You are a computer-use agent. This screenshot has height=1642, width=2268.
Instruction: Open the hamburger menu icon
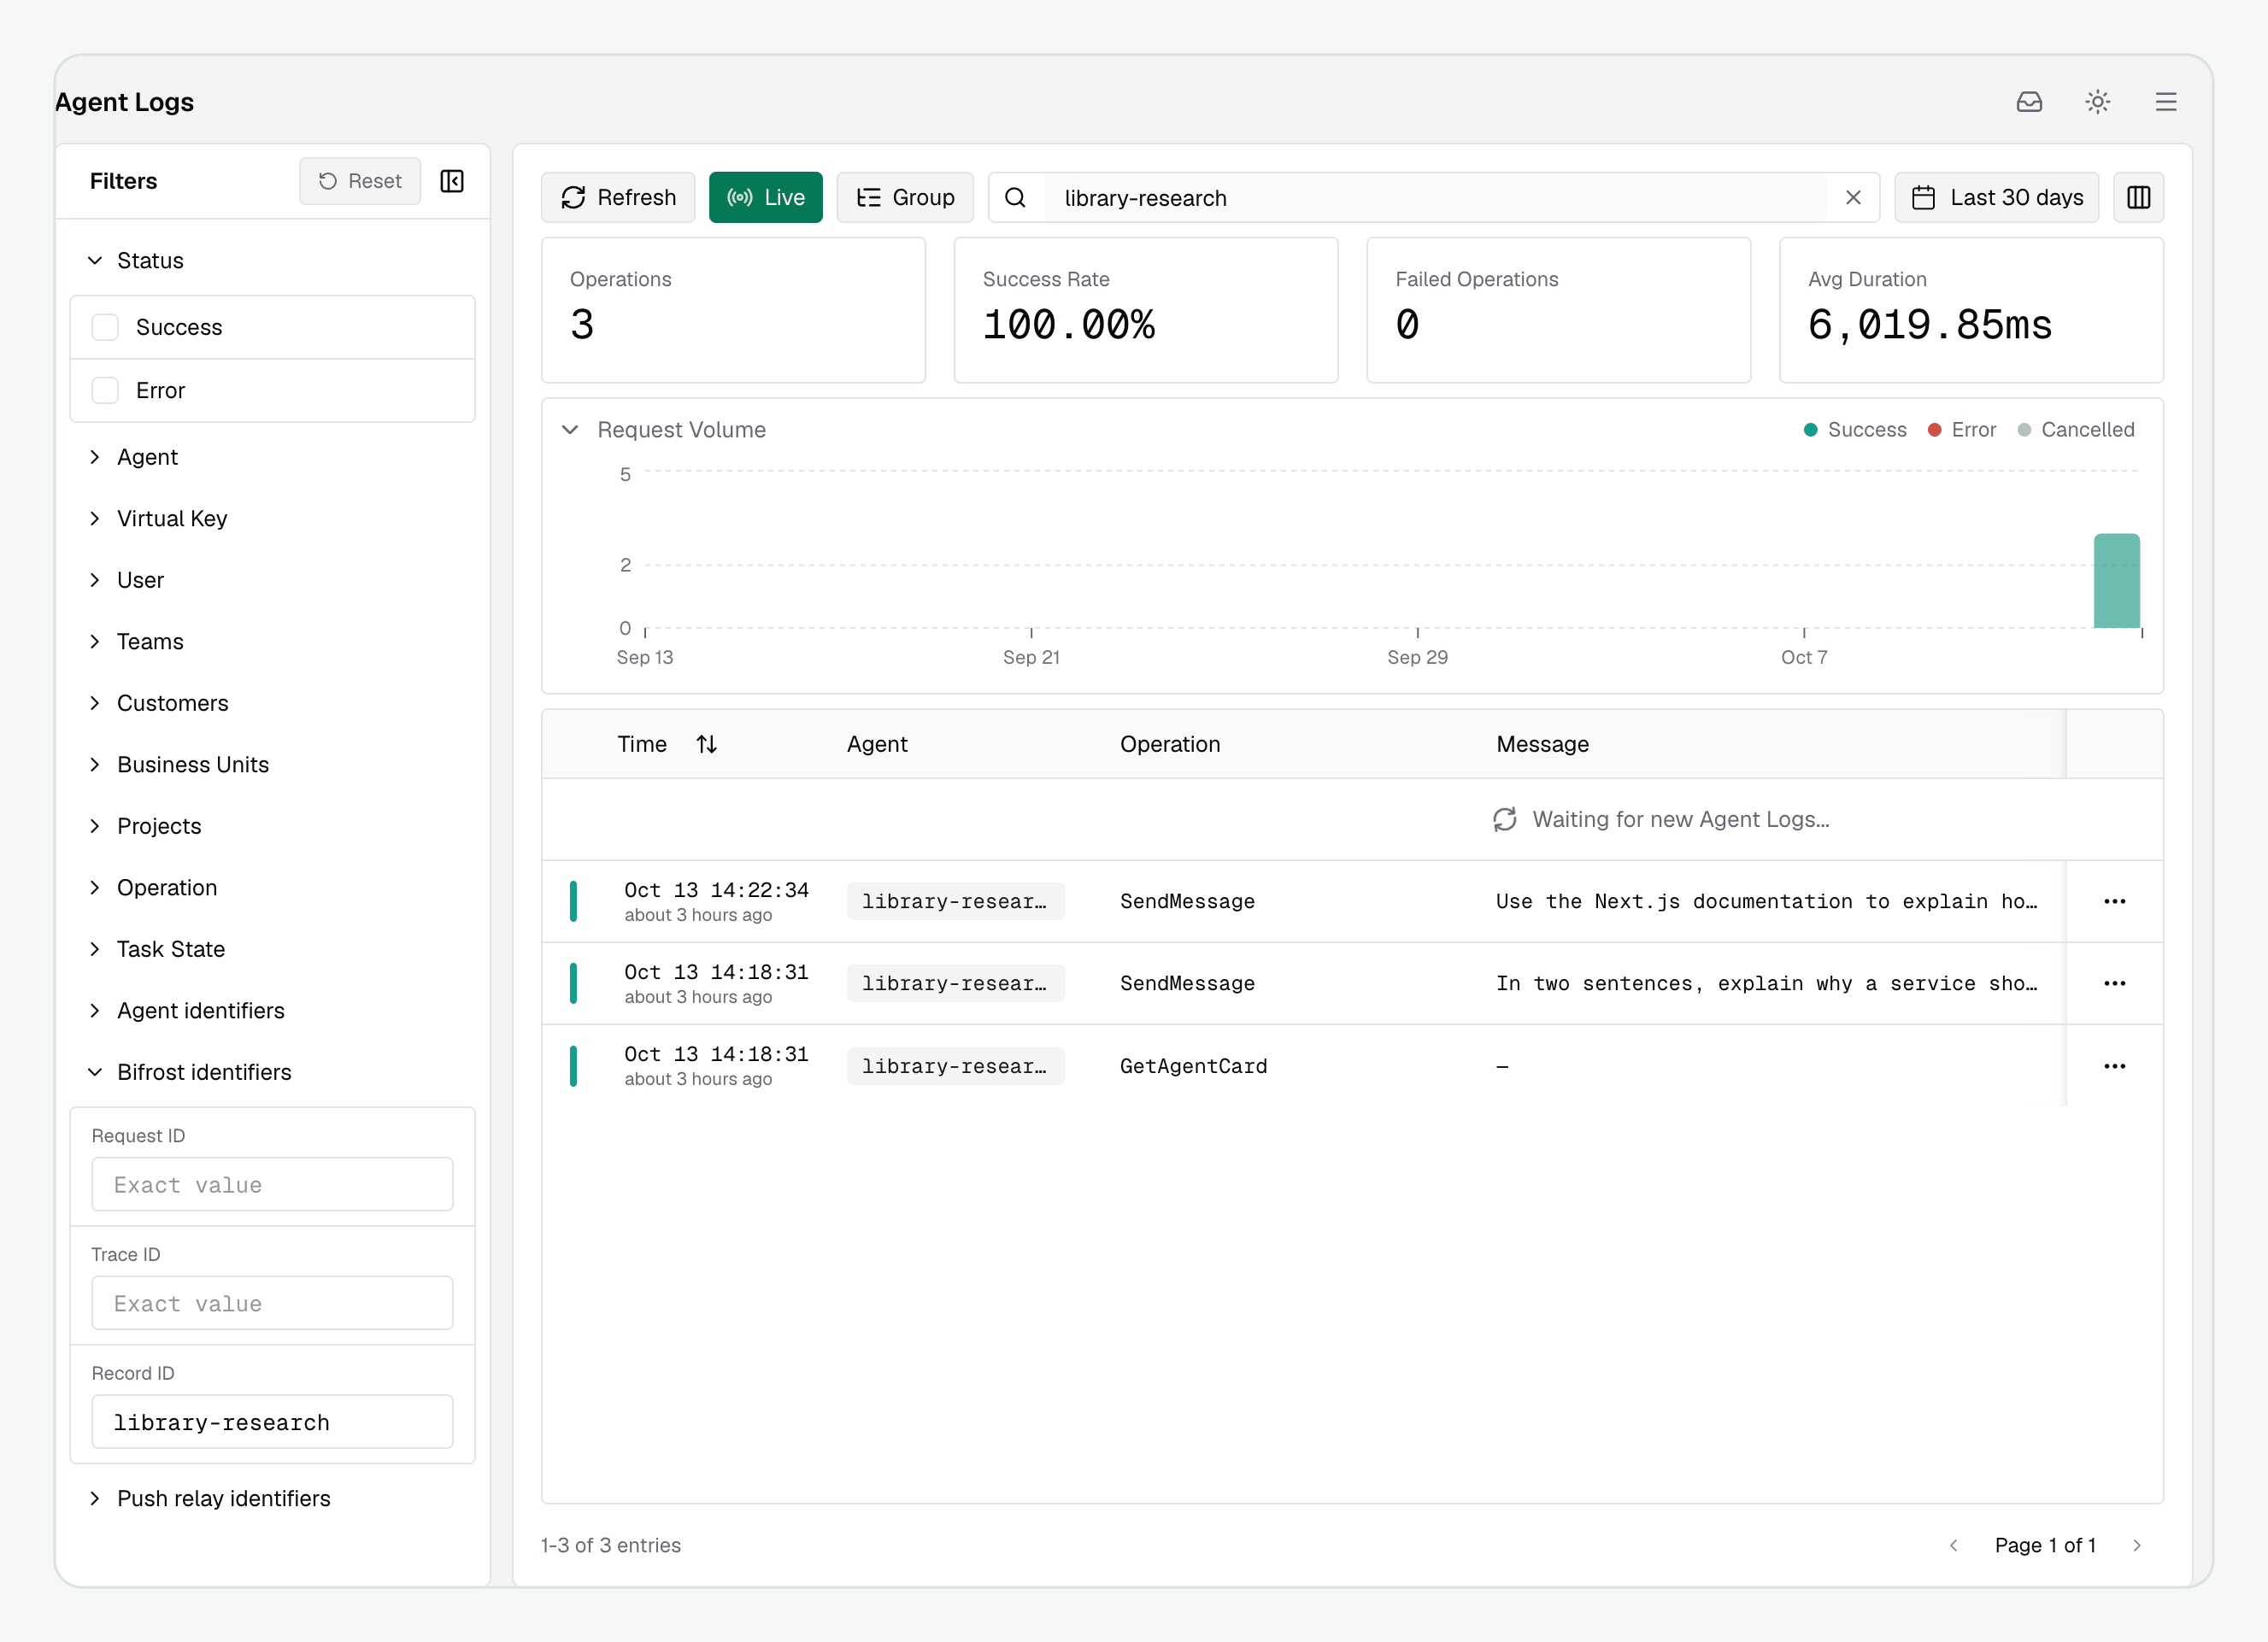tap(2165, 102)
